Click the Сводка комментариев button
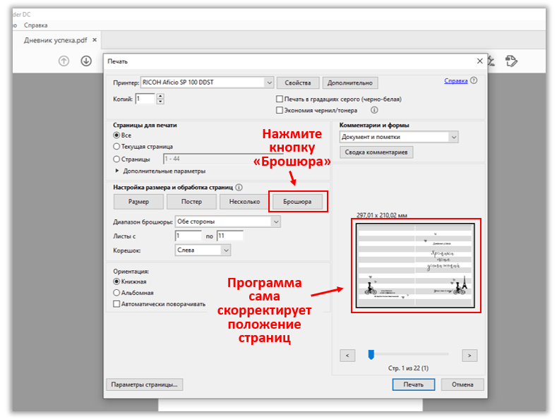The image size is (557, 419). pos(376,152)
